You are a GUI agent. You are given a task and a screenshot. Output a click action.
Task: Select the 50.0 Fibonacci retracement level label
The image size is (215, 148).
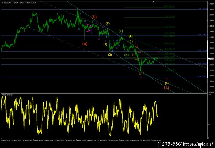coord(202,63)
